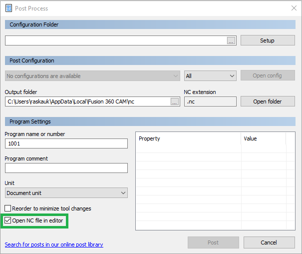
Task: Enable Reorder to minimize tool changes
Action: (x=8, y=208)
